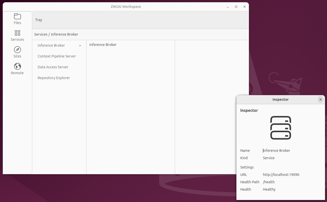Open the Files sidebar icon

click(17, 16)
